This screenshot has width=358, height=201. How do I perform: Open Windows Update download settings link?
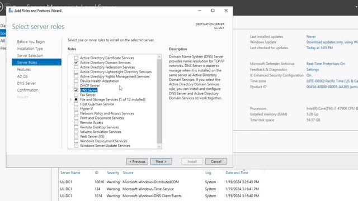(x=332, y=42)
